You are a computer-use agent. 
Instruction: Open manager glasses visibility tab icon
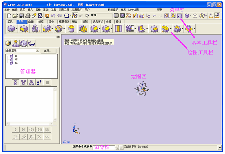[x=31, y=43]
